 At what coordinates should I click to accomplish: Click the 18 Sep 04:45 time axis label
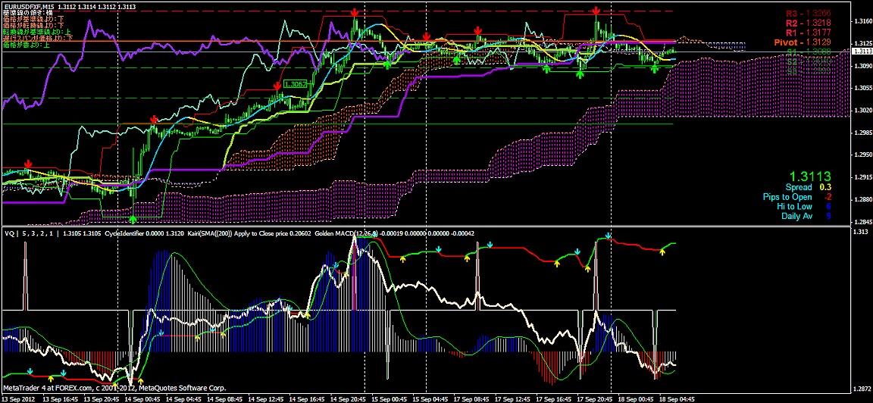656,398
